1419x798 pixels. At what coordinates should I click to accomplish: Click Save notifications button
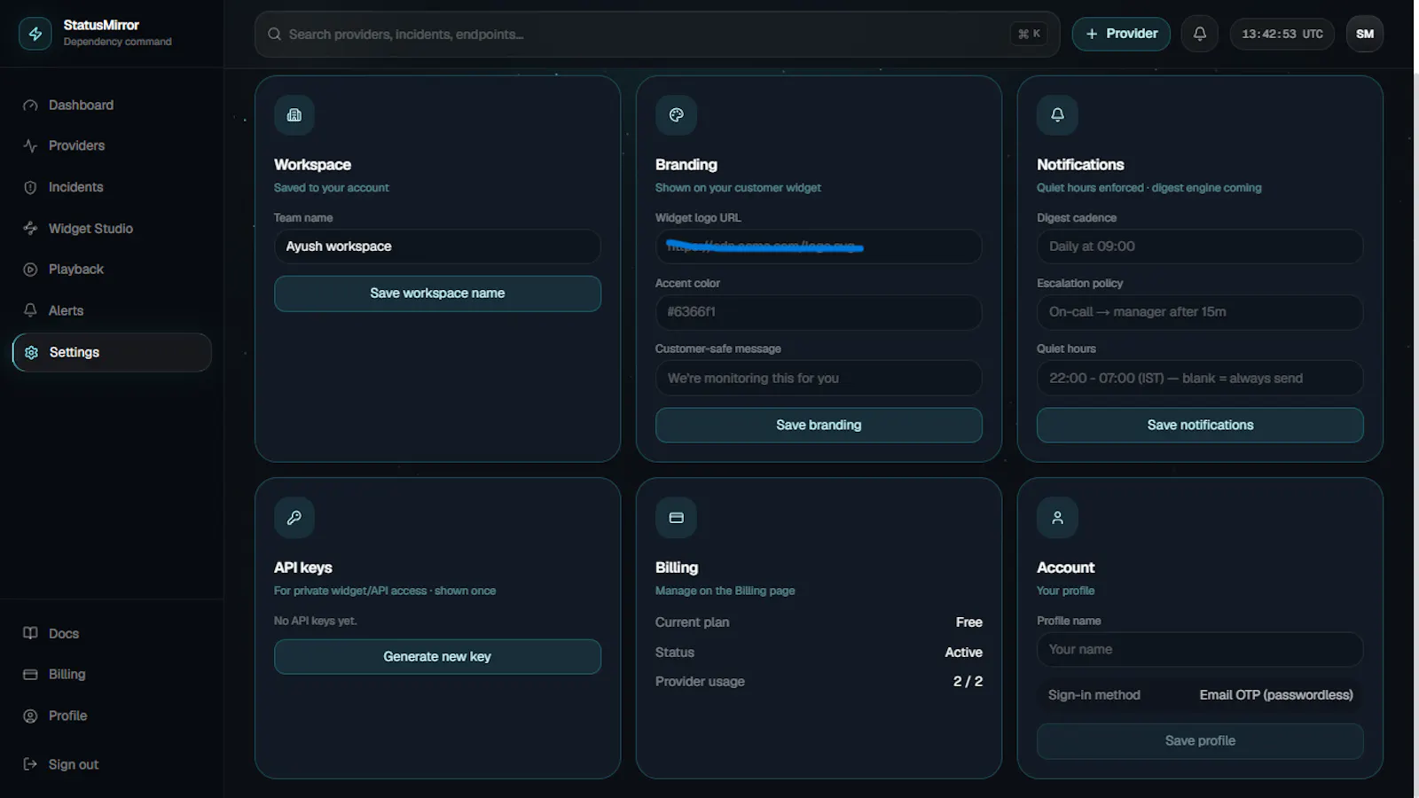(x=1200, y=425)
